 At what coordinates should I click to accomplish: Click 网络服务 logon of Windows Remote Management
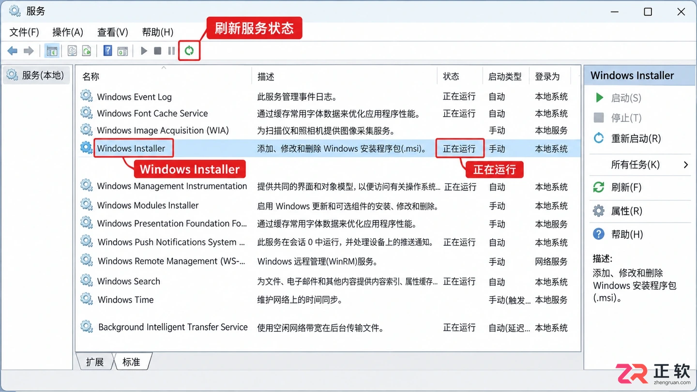551,261
